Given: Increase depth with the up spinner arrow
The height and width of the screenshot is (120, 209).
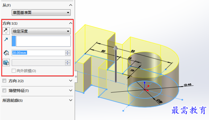Looking at the screenshot, I should coord(68,52).
